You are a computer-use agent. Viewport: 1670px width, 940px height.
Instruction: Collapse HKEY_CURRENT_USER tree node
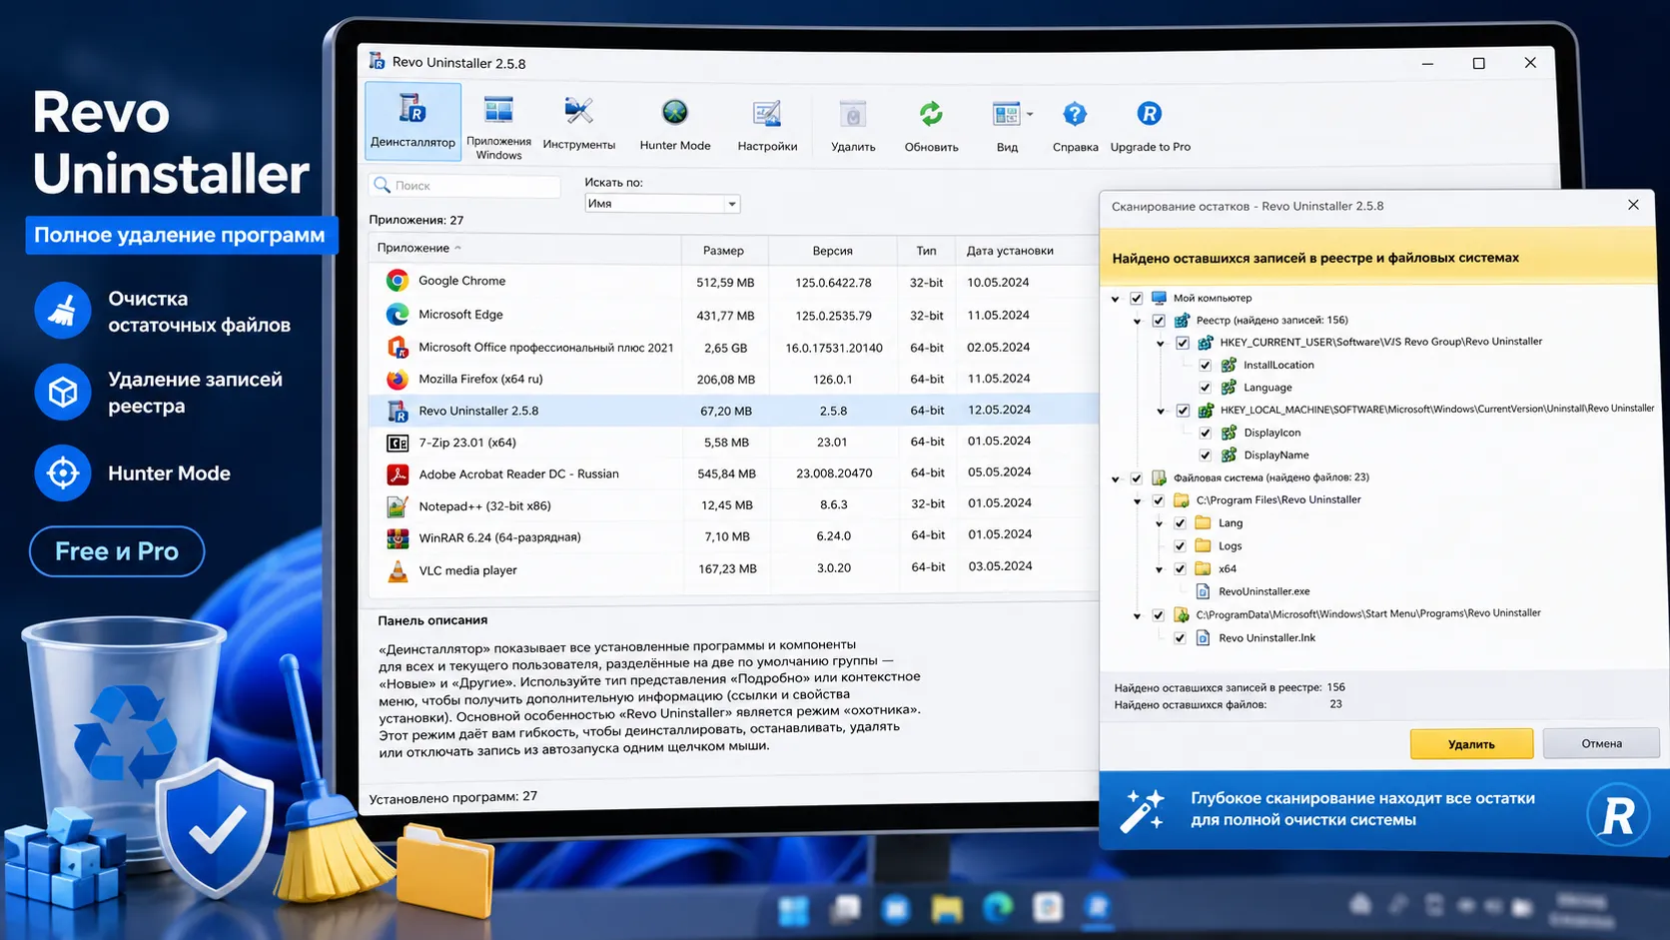coord(1161,344)
